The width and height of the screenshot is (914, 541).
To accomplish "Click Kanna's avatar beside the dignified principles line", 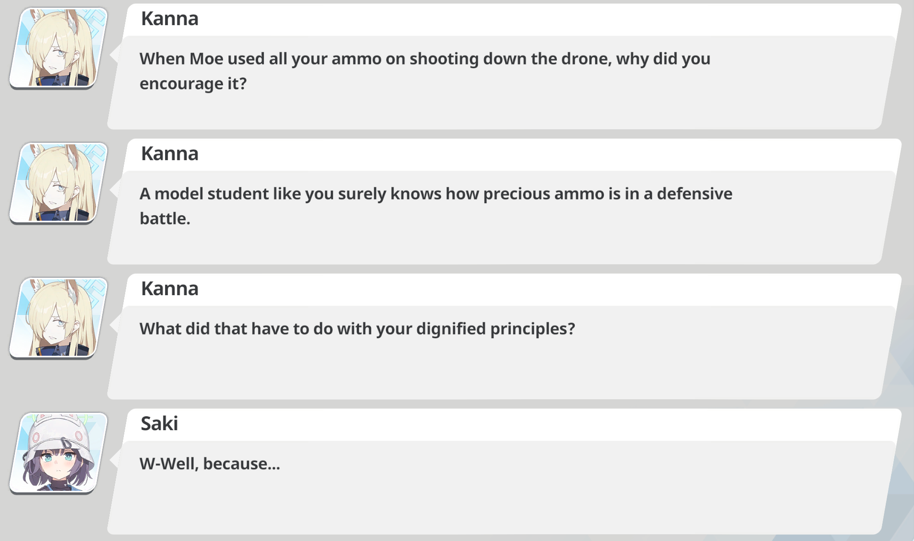I will [59, 318].
